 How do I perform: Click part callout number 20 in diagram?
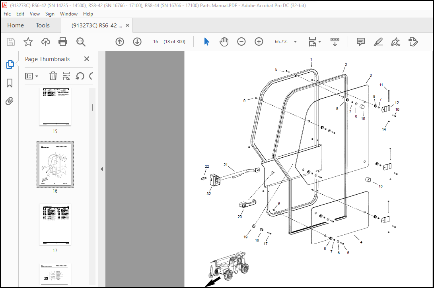tap(240, 216)
